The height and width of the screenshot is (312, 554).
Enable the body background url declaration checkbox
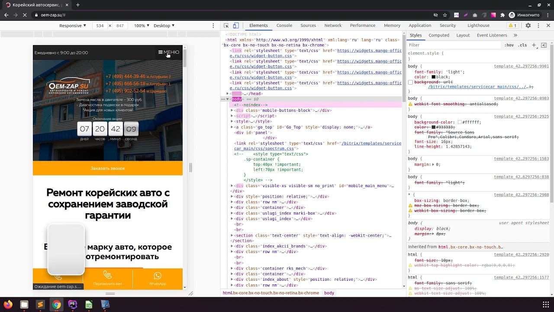410,82
